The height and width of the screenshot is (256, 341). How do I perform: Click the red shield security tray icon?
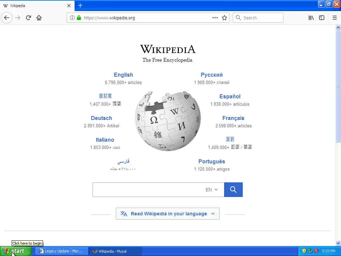tap(316, 251)
